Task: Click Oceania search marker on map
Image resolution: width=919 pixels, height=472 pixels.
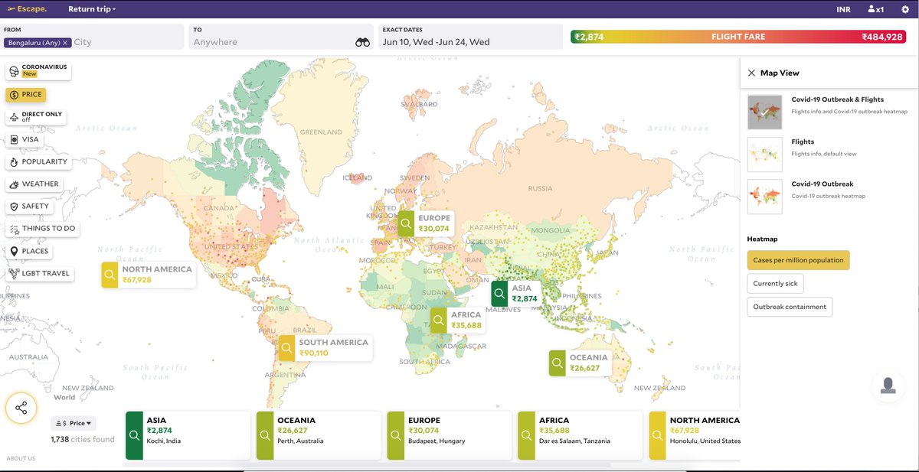Action: [558, 363]
